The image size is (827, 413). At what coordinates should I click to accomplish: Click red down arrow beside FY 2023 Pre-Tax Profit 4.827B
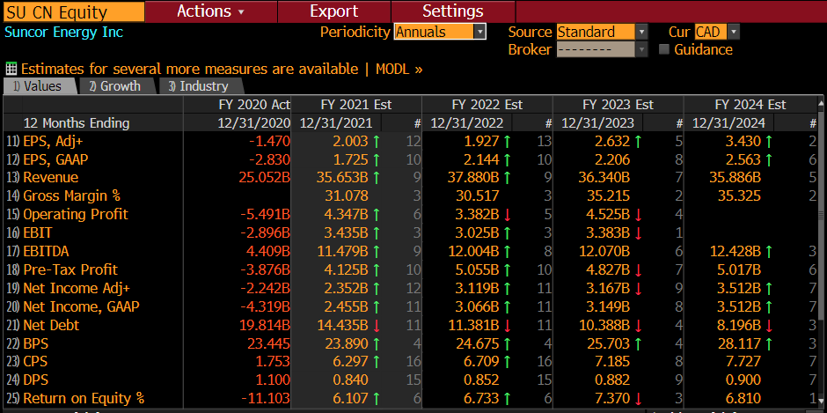click(638, 269)
